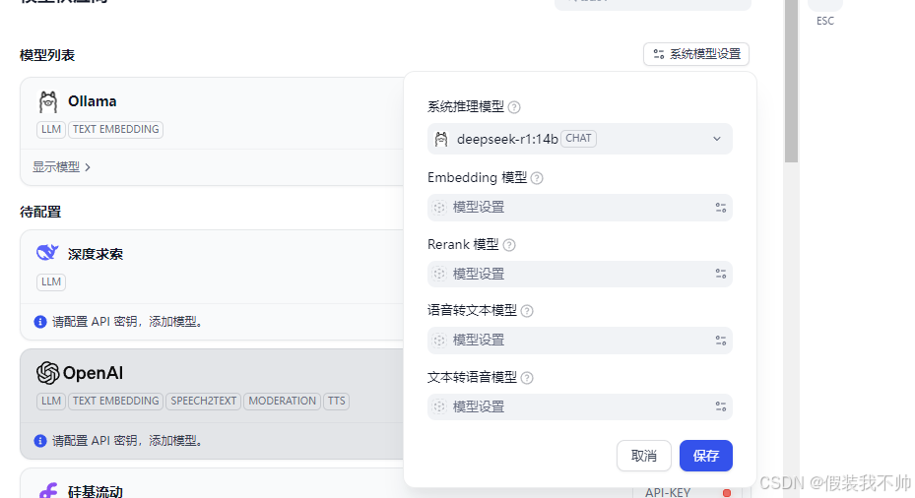Click the 深度求索 whale logo icon
The image size is (915, 498).
tap(47, 253)
